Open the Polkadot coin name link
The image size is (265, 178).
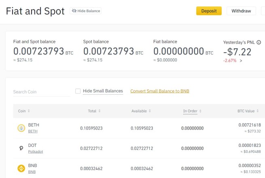[x=36, y=151]
